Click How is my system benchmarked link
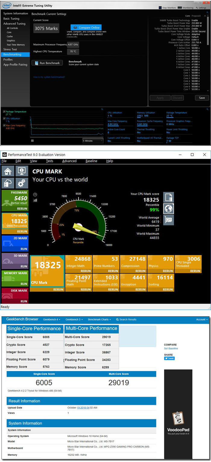Screen dimensions: 211x462 click(x=49, y=77)
